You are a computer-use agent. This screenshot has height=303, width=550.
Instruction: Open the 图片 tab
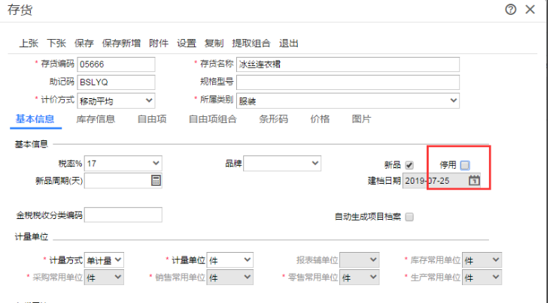pyautogui.click(x=361, y=118)
